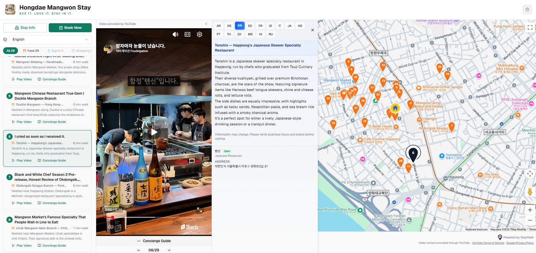Click the Book Now button
536x253 pixels.
click(70, 28)
